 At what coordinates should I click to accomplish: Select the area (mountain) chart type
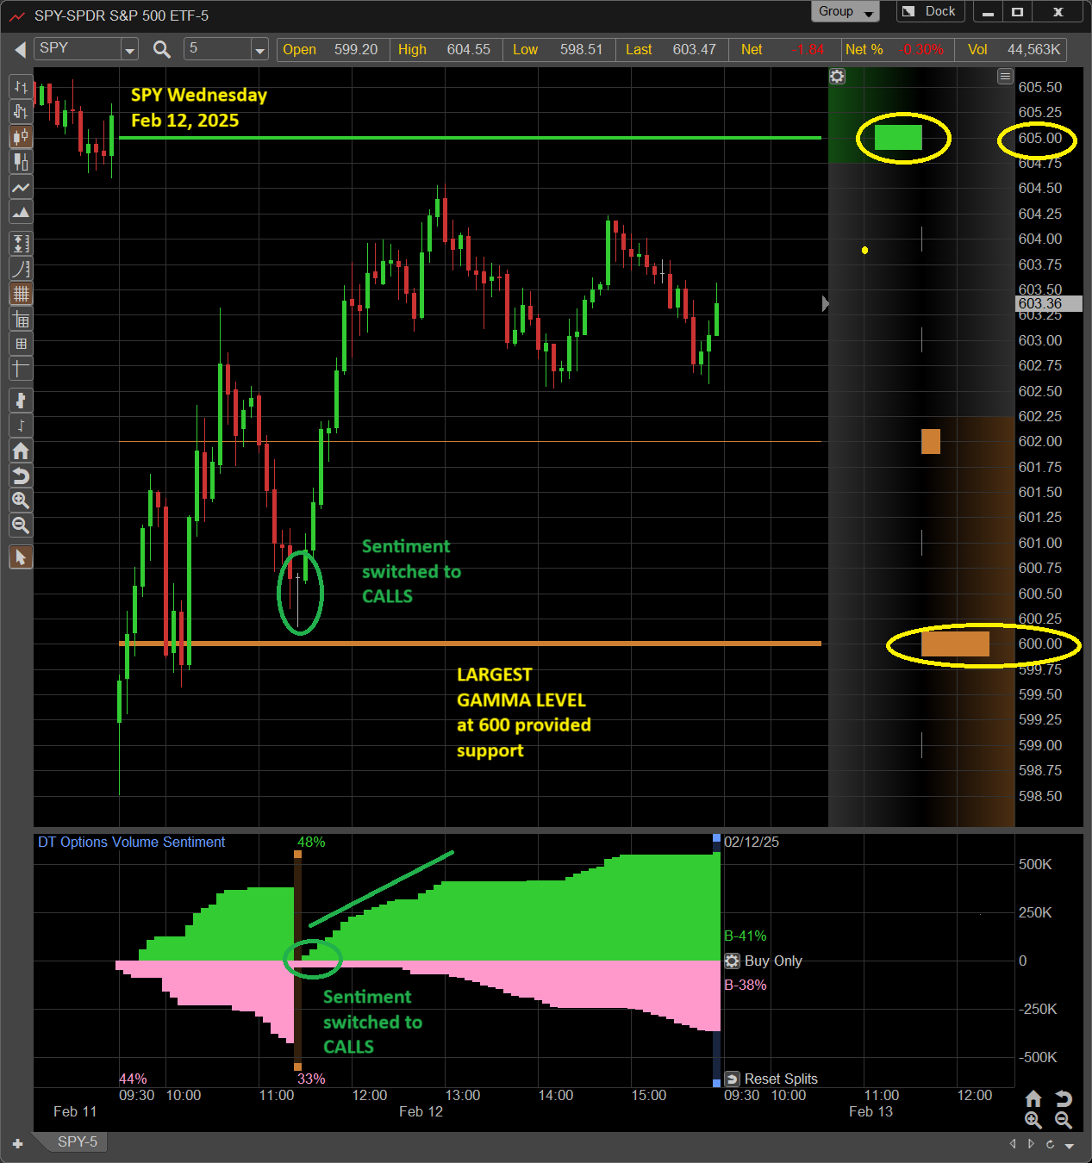[x=21, y=212]
